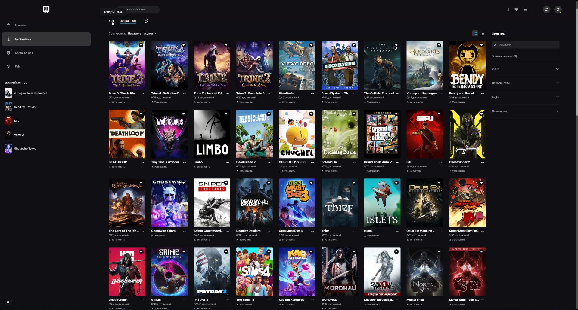Viewport: 578px width, 310px height.
Task: Toggle the favorite heart on Limbo
Action: pyautogui.click(x=226, y=114)
